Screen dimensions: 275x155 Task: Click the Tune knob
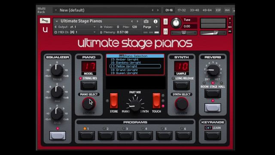(176, 23)
